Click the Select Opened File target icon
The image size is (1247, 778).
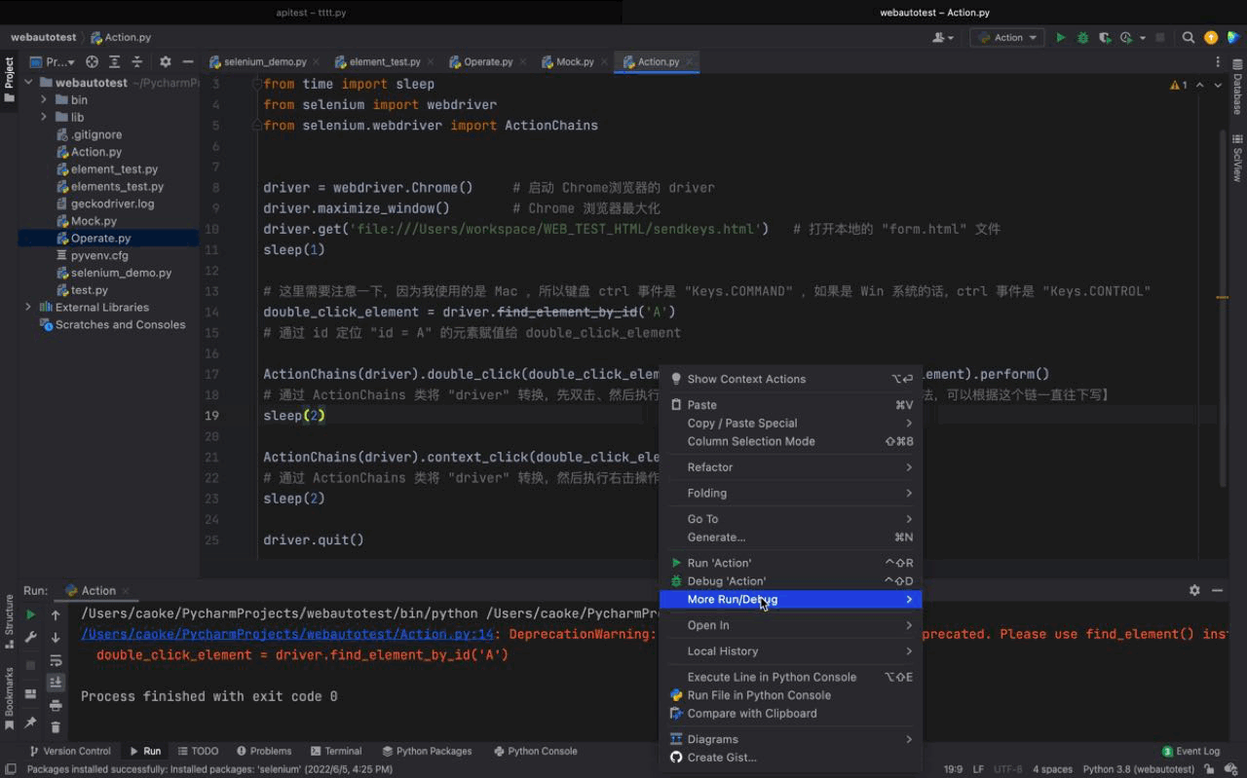point(93,61)
